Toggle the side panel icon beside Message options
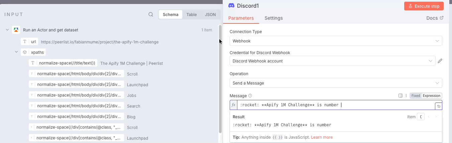452x143 pixels. (401, 96)
